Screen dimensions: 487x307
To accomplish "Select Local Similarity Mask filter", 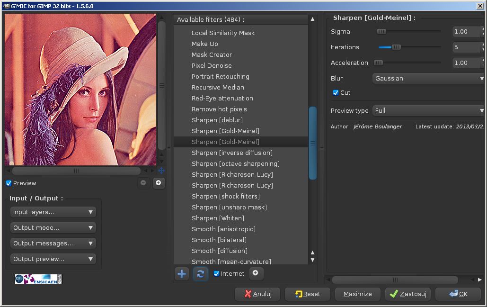I will [x=223, y=33].
